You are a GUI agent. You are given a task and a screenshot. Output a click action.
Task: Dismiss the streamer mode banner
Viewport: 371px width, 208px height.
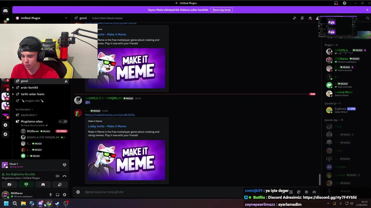click(367, 10)
